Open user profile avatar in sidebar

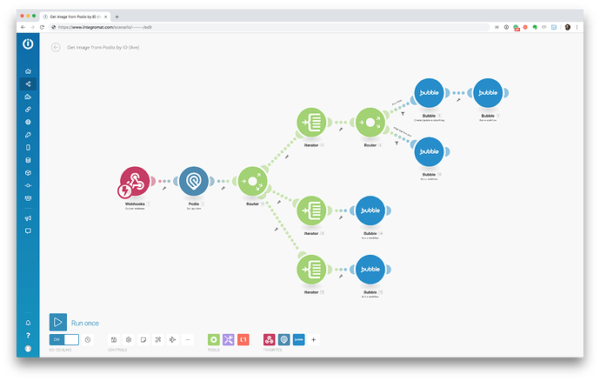[x=28, y=349]
